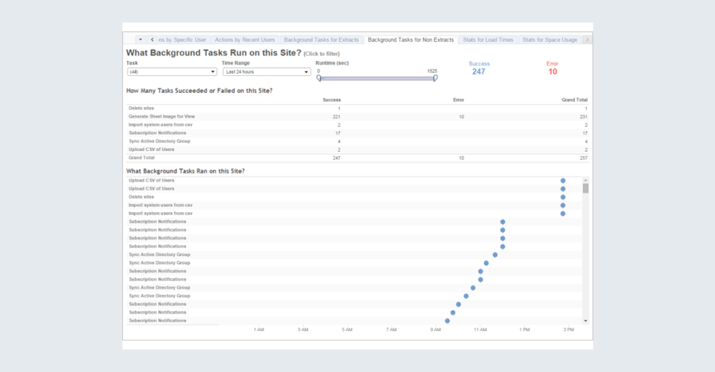
Task: Filter by the Success count 247
Action: [x=478, y=71]
